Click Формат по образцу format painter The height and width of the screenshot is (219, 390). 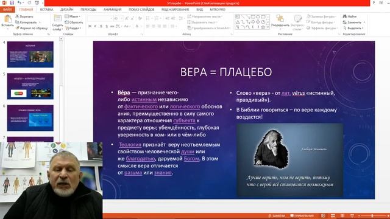31,28
